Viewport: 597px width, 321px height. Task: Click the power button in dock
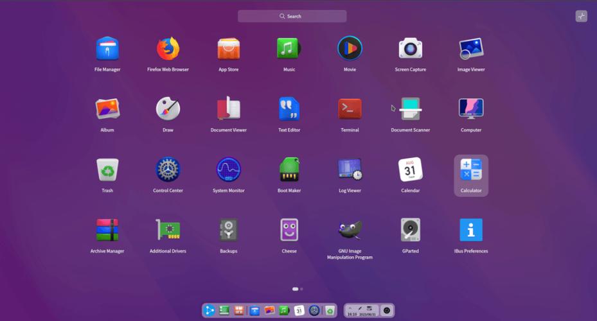(387, 310)
